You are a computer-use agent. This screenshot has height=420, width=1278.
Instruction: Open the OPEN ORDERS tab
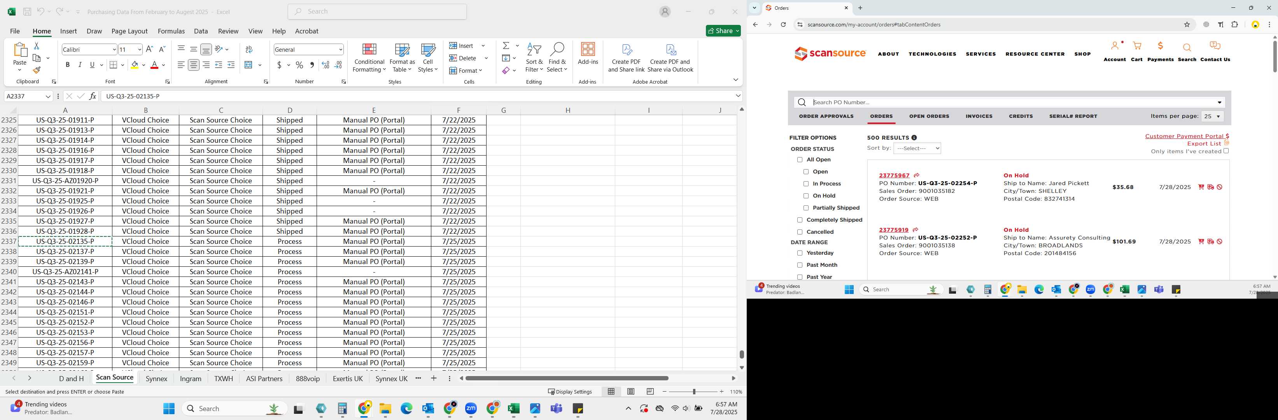(x=929, y=117)
